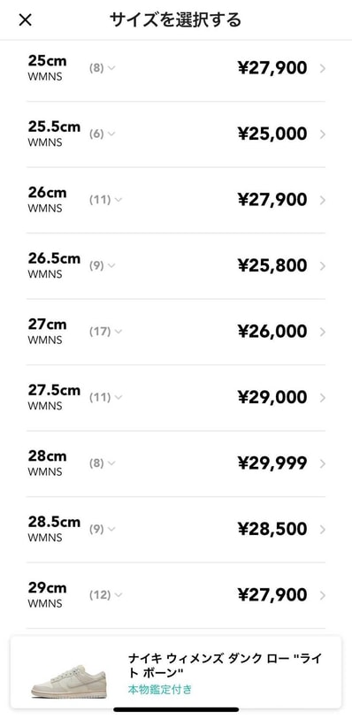Open the arrow next to ¥28,500
Viewport: 352px width, 719px height.
[x=323, y=530]
